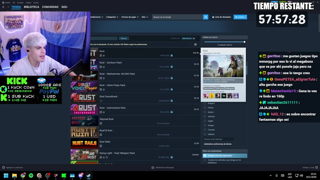The image size is (320, 180).
Task: Check the Griego language checkbox
Action: click(x=205, y=125)
